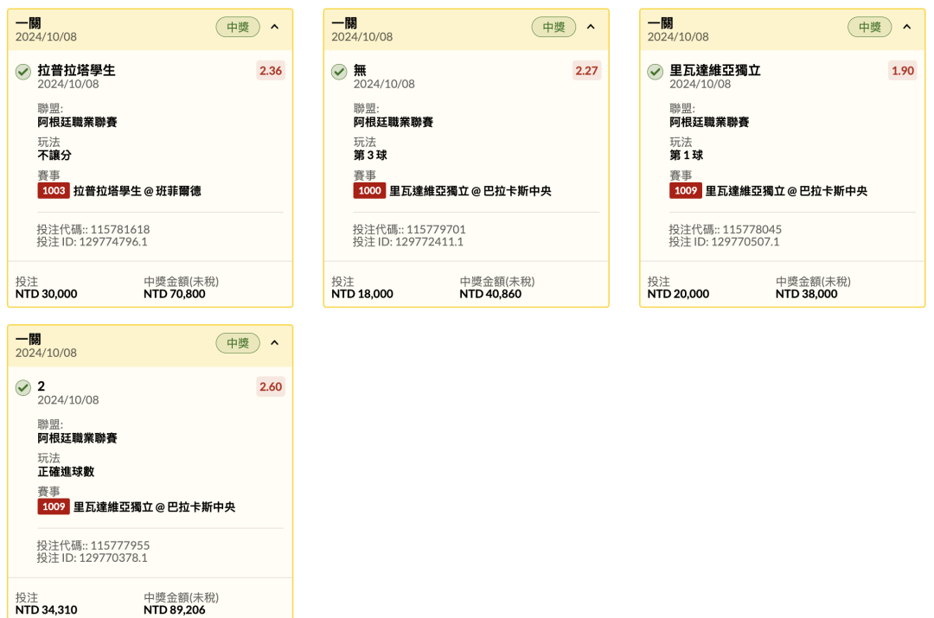Click selection title 拉普拉塔學生

[x=76, y=70]
